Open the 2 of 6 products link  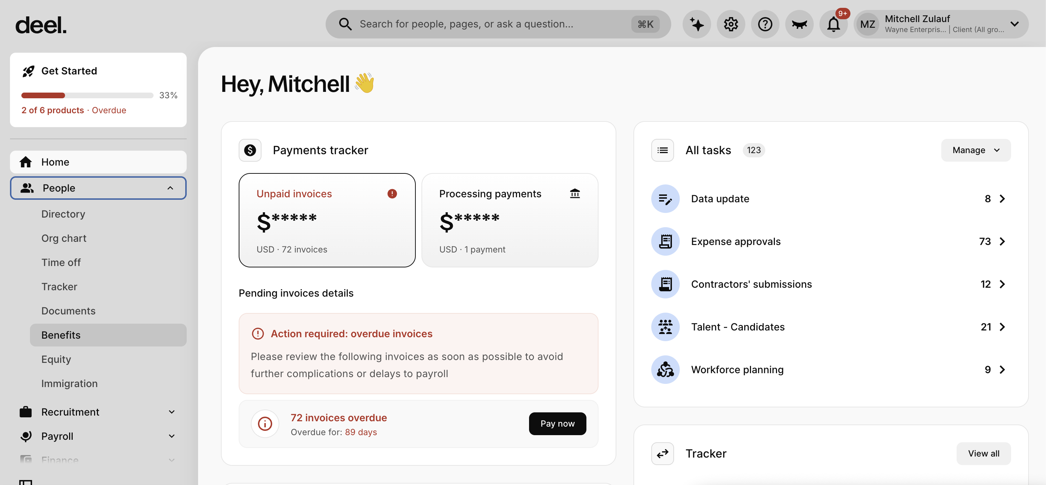click(52, 110)
